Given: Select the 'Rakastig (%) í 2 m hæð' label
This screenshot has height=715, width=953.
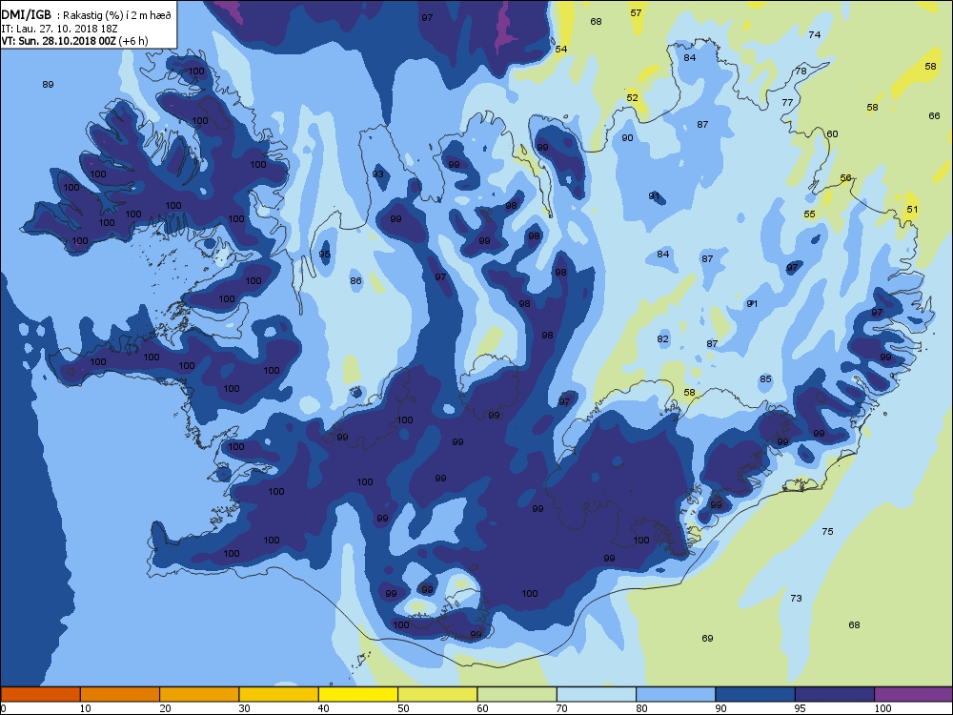Looking at the screenshot, I should click(x=116, y=16).
